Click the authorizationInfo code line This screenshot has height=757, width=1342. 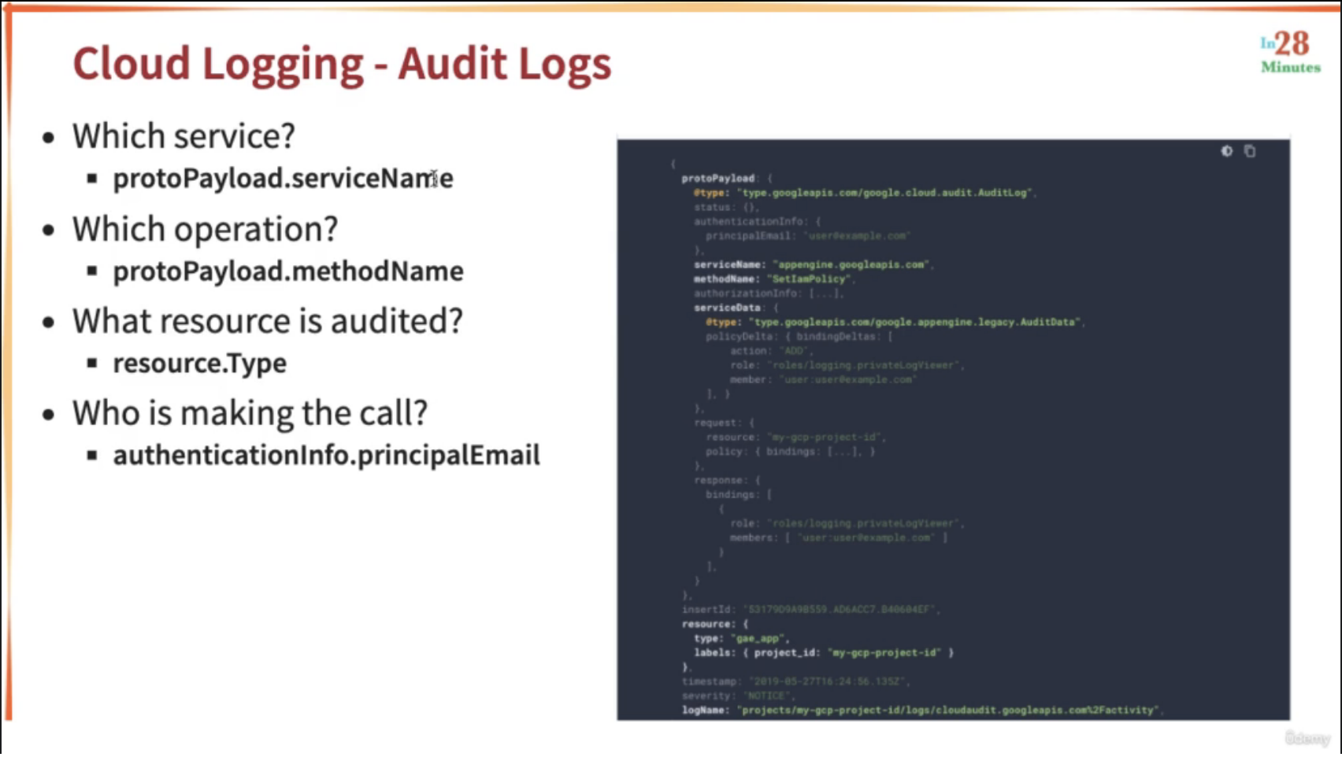tap(769, 294)
